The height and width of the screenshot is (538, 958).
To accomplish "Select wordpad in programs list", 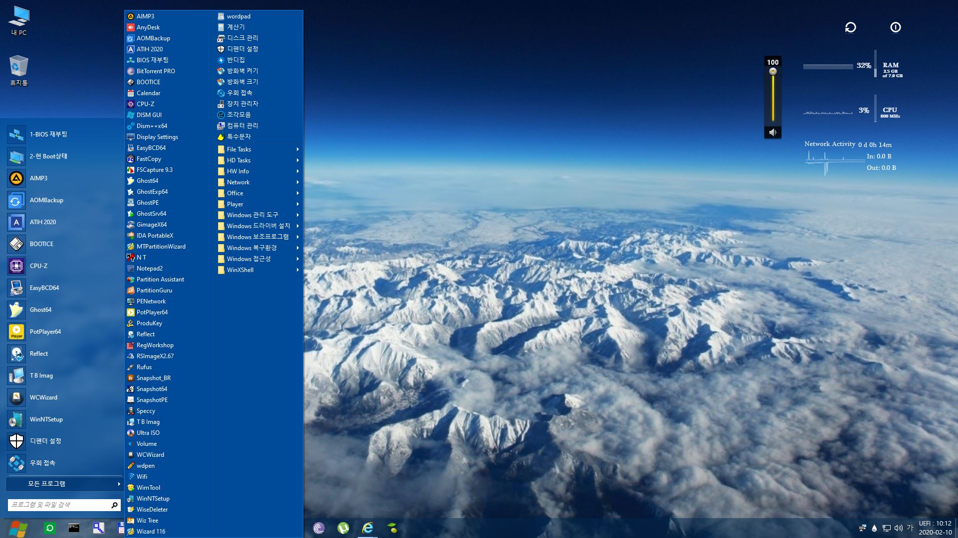I will (259, 16).
